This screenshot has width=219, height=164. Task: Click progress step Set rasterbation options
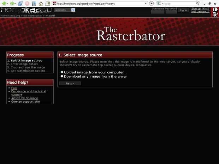(26, 71)
